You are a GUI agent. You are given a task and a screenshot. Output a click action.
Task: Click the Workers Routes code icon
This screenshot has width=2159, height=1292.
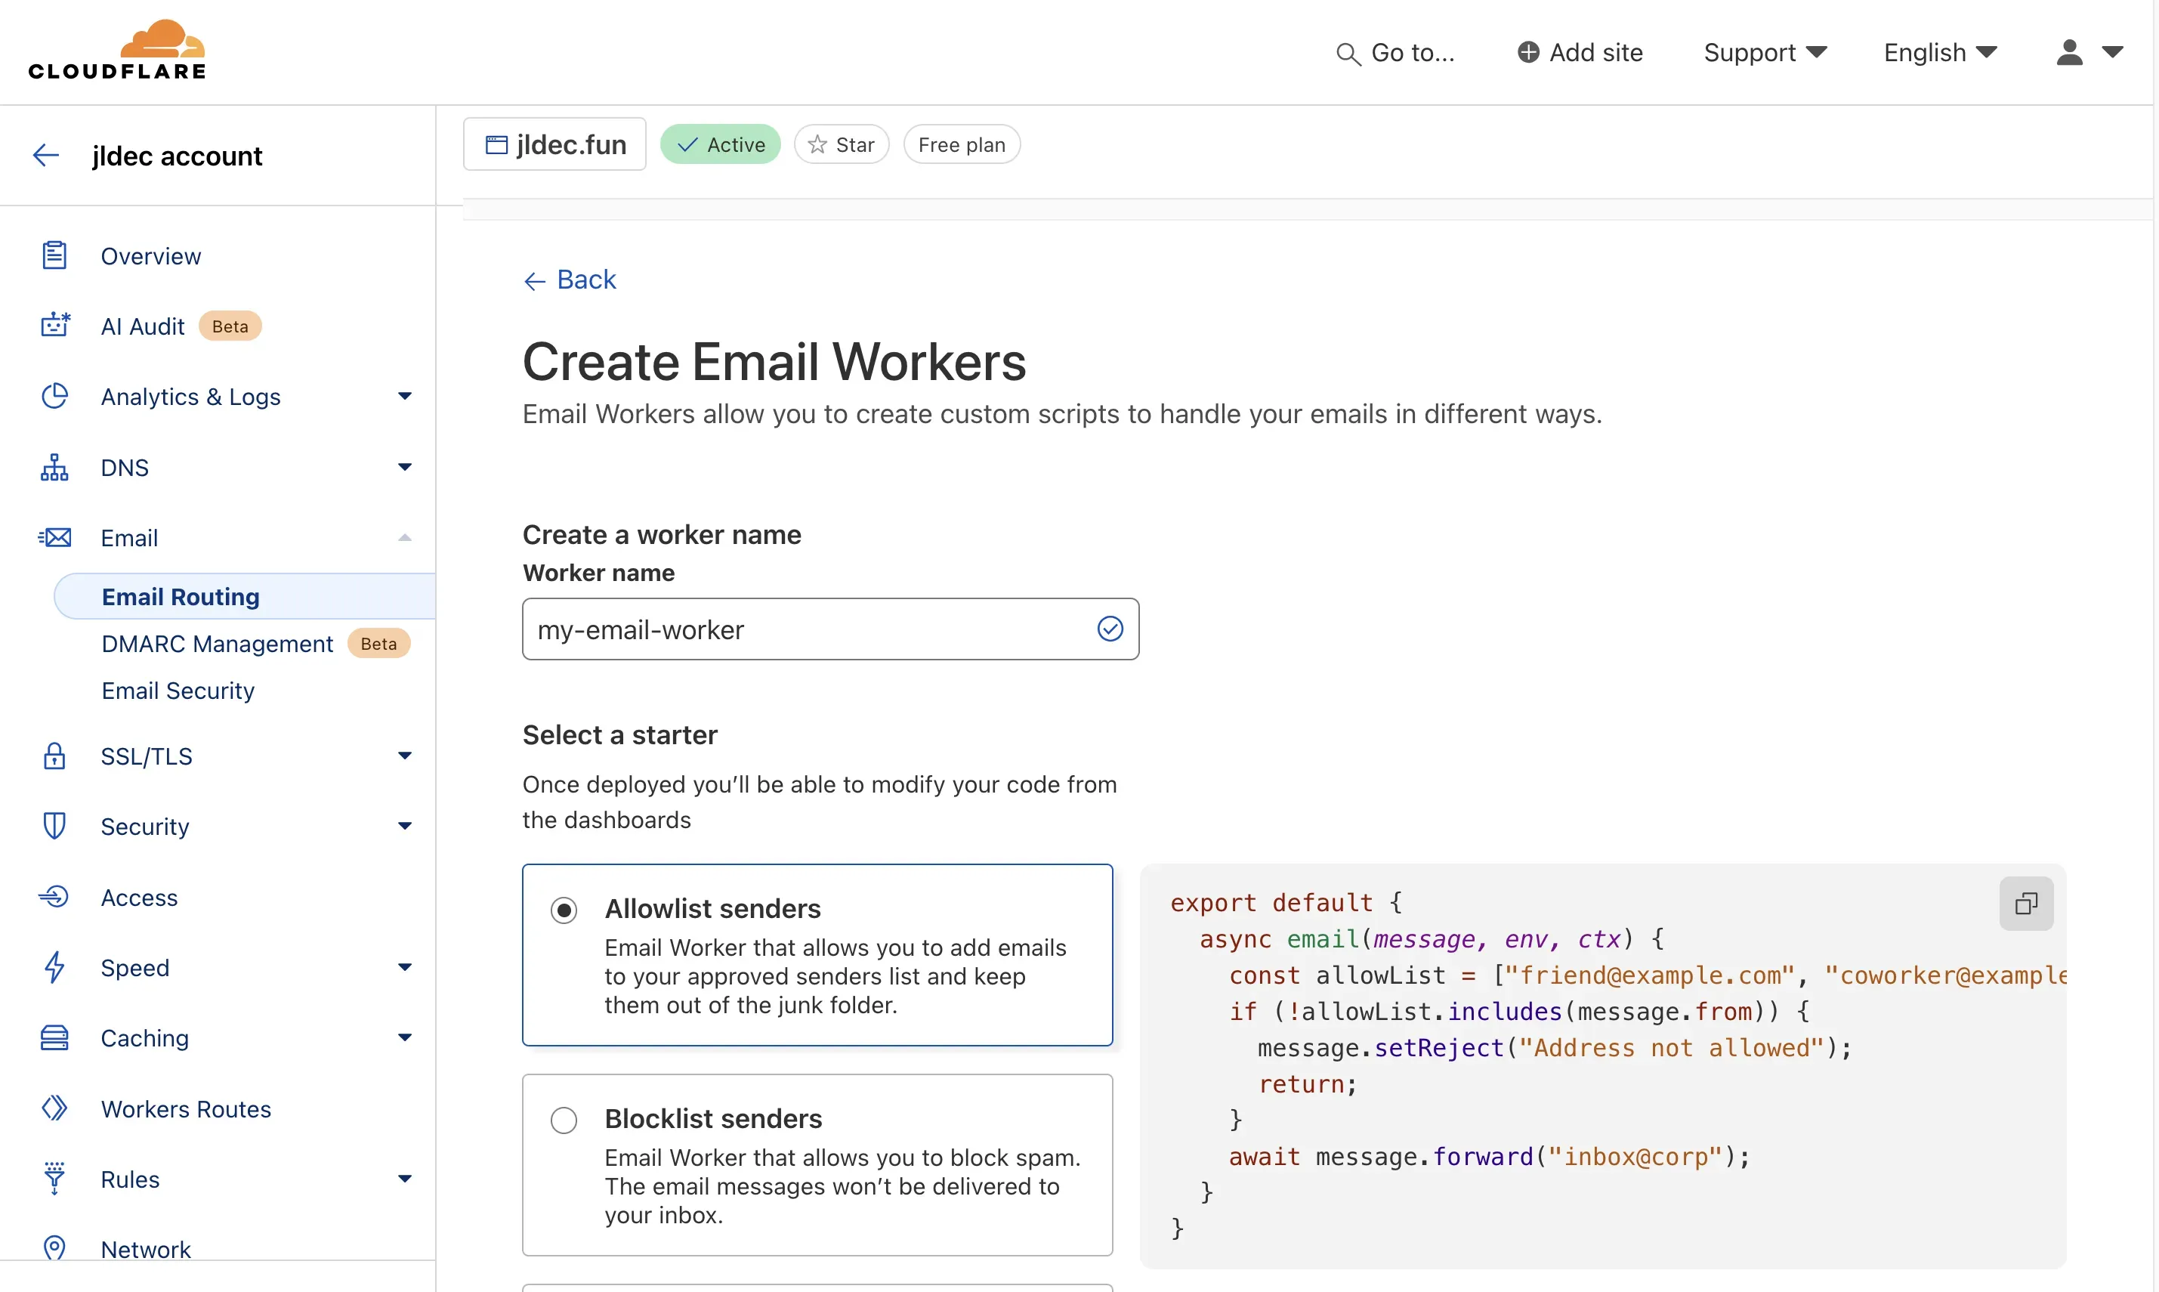point(54,1108)
